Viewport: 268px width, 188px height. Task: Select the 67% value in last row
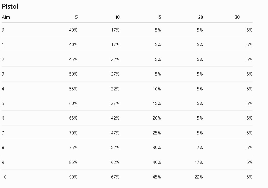(115, 177)
